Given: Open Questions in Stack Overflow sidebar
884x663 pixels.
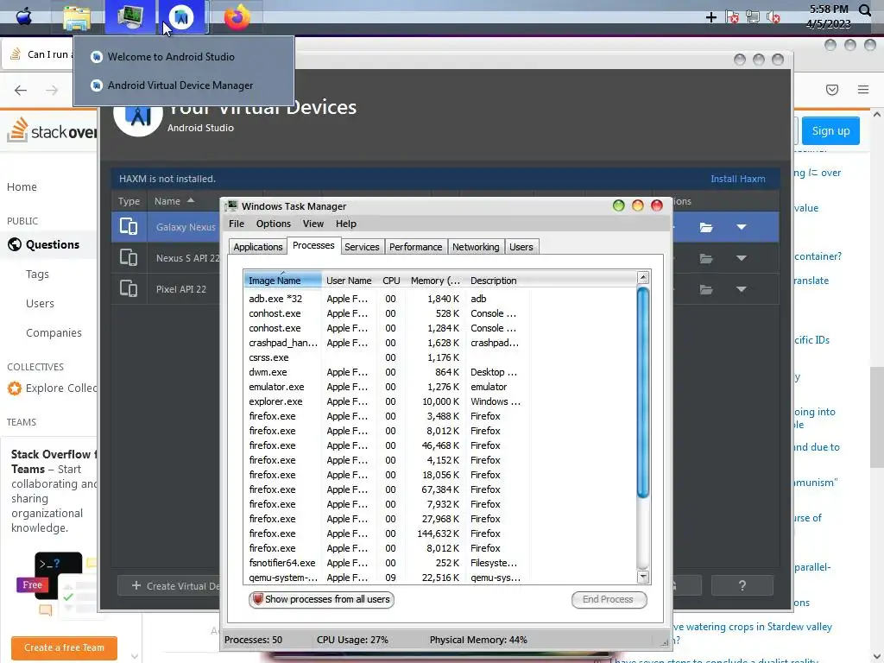Looking at the screenshot, I should click(x=53, y=244).
